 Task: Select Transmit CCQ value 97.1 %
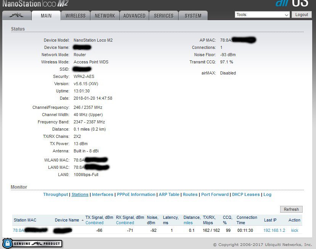[227, 62]
